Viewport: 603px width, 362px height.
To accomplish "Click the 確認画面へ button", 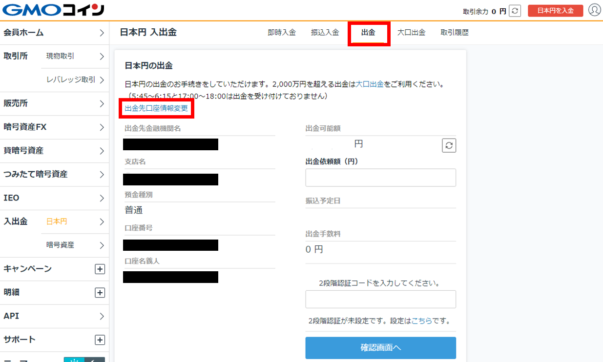I will click(x=381, y=348).
